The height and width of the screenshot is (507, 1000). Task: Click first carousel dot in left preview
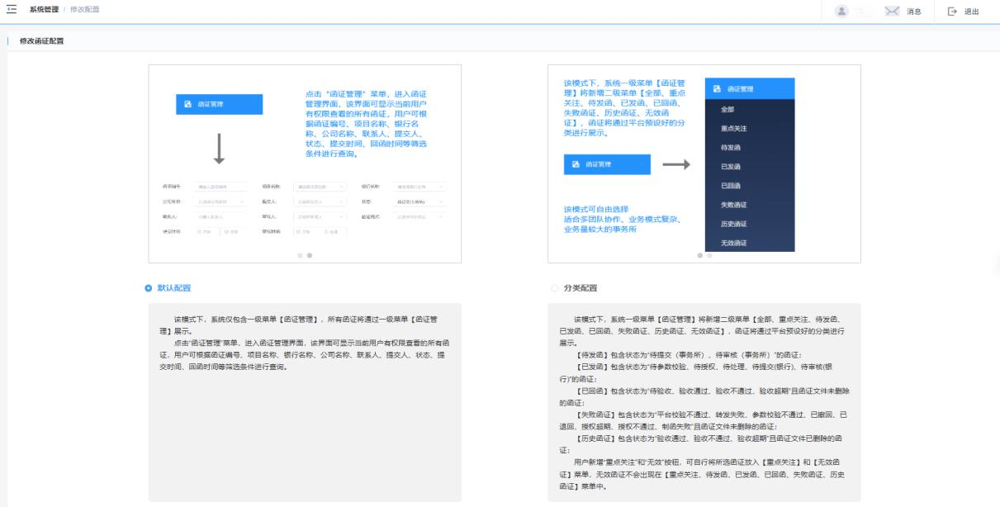[300, 255]
